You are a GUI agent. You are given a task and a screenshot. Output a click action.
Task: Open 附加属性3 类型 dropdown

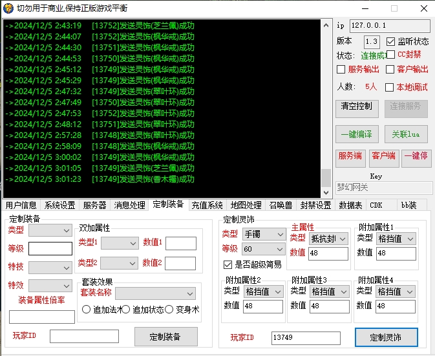click(329, 292)
